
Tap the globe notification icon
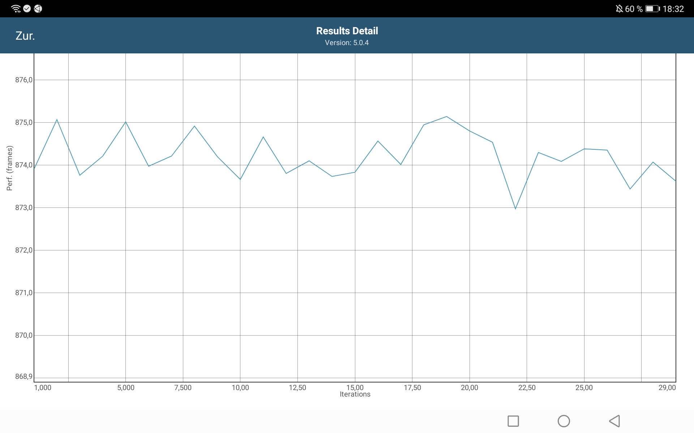point(38,9)
